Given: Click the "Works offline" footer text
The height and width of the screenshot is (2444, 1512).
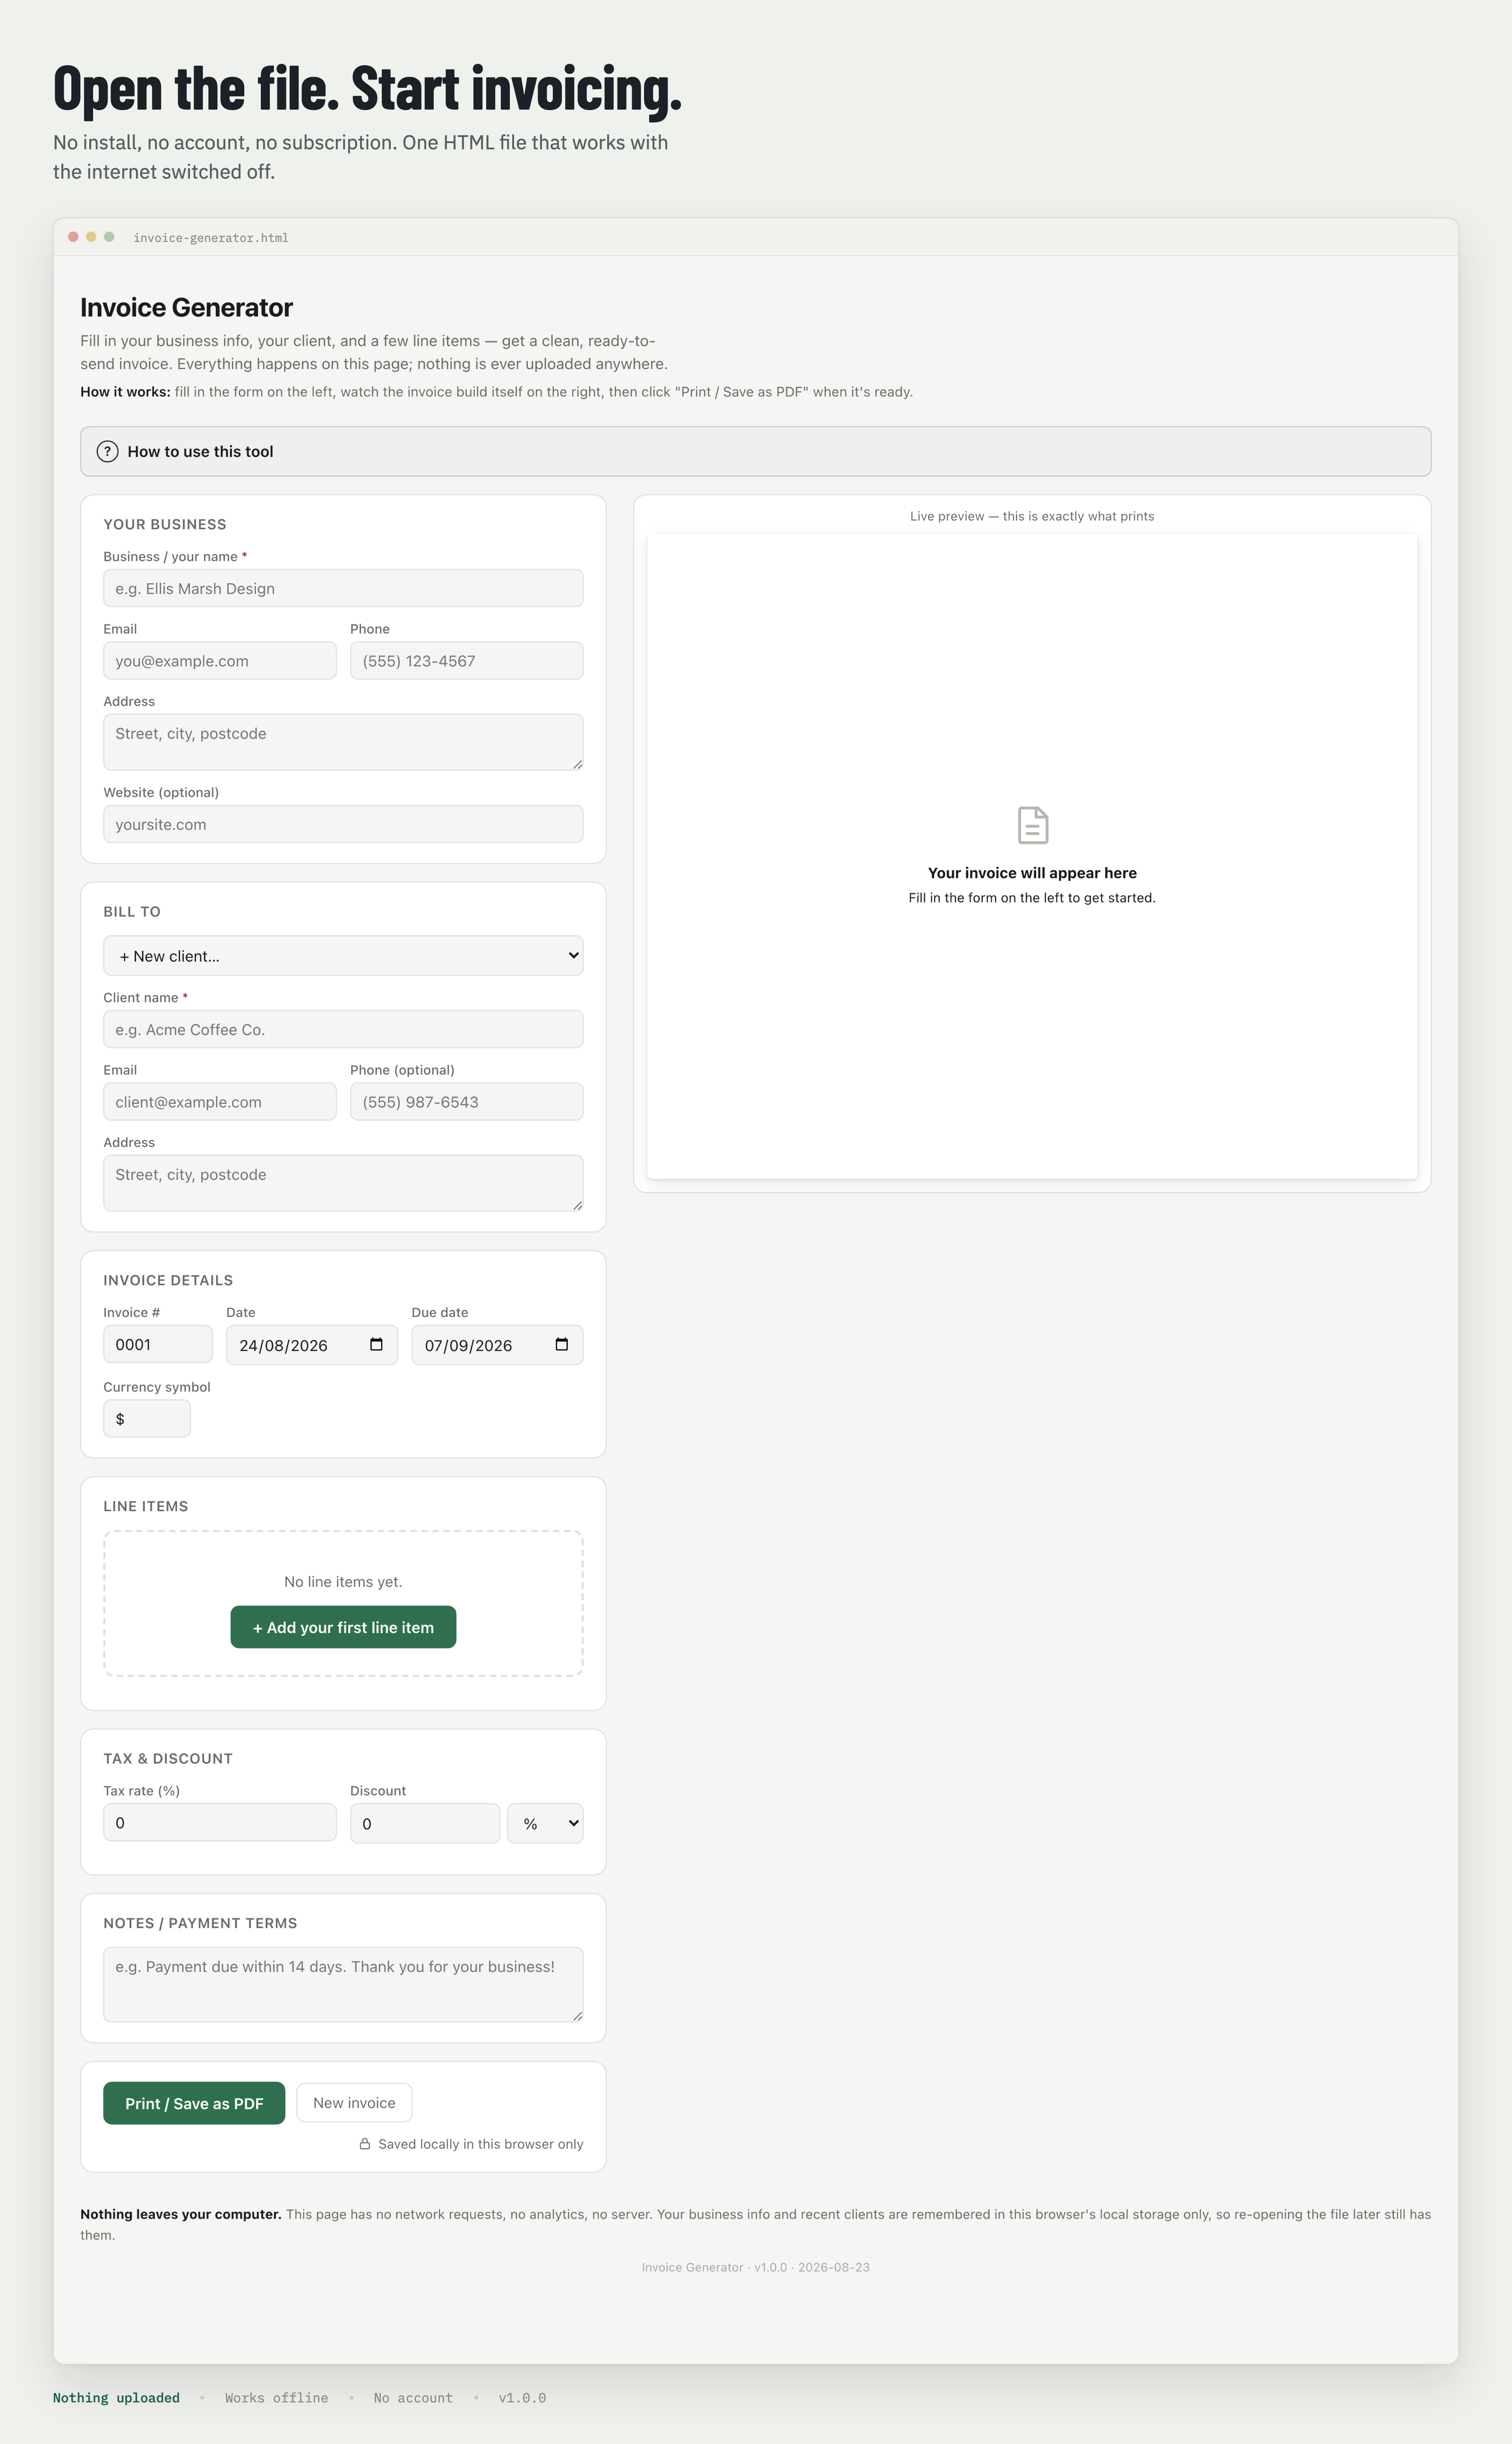Looking at the screenshot, I should coord(276,2398).
